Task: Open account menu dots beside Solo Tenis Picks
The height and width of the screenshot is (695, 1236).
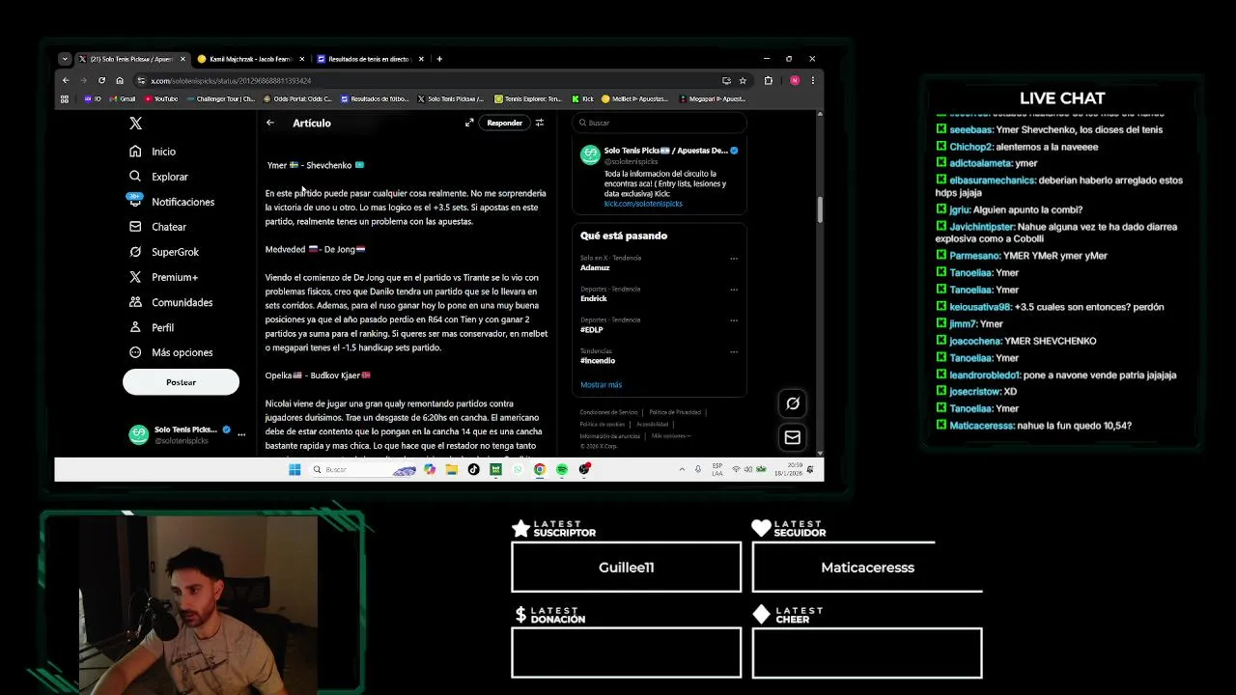Action: tap(241, 434)
